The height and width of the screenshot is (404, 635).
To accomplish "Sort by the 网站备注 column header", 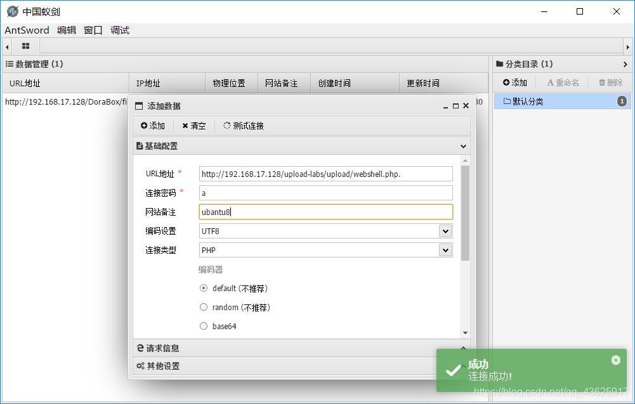I will click(x=284, y=83).
